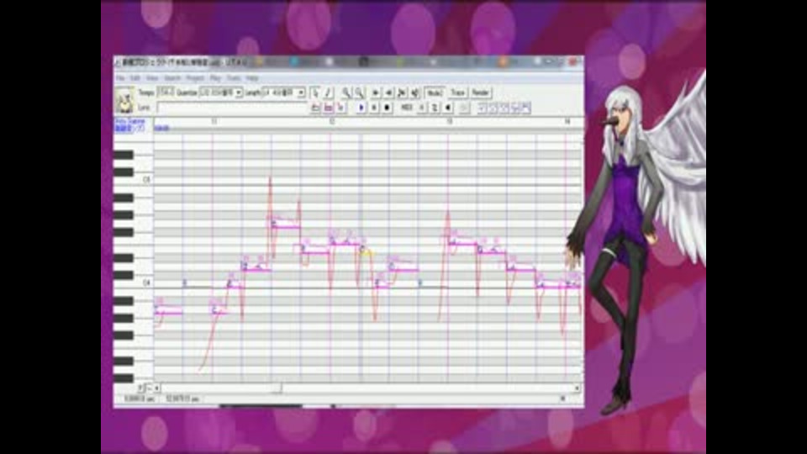Viewport: 807px width, 454px height.
Task: Toggle the Mode2 button
Action: pyautogui.click(x=435, y=92)
